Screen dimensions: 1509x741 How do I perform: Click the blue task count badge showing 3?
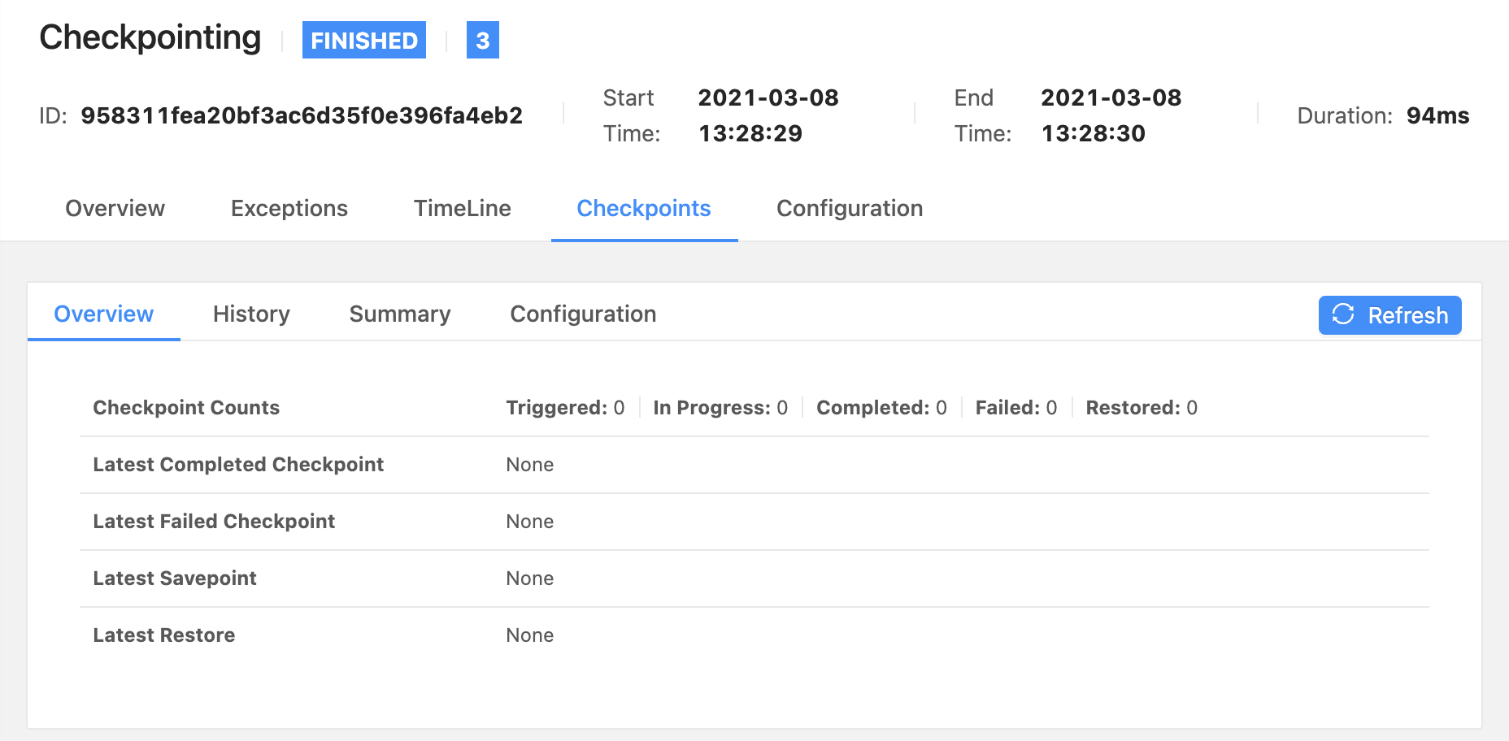tap(482, 41)
